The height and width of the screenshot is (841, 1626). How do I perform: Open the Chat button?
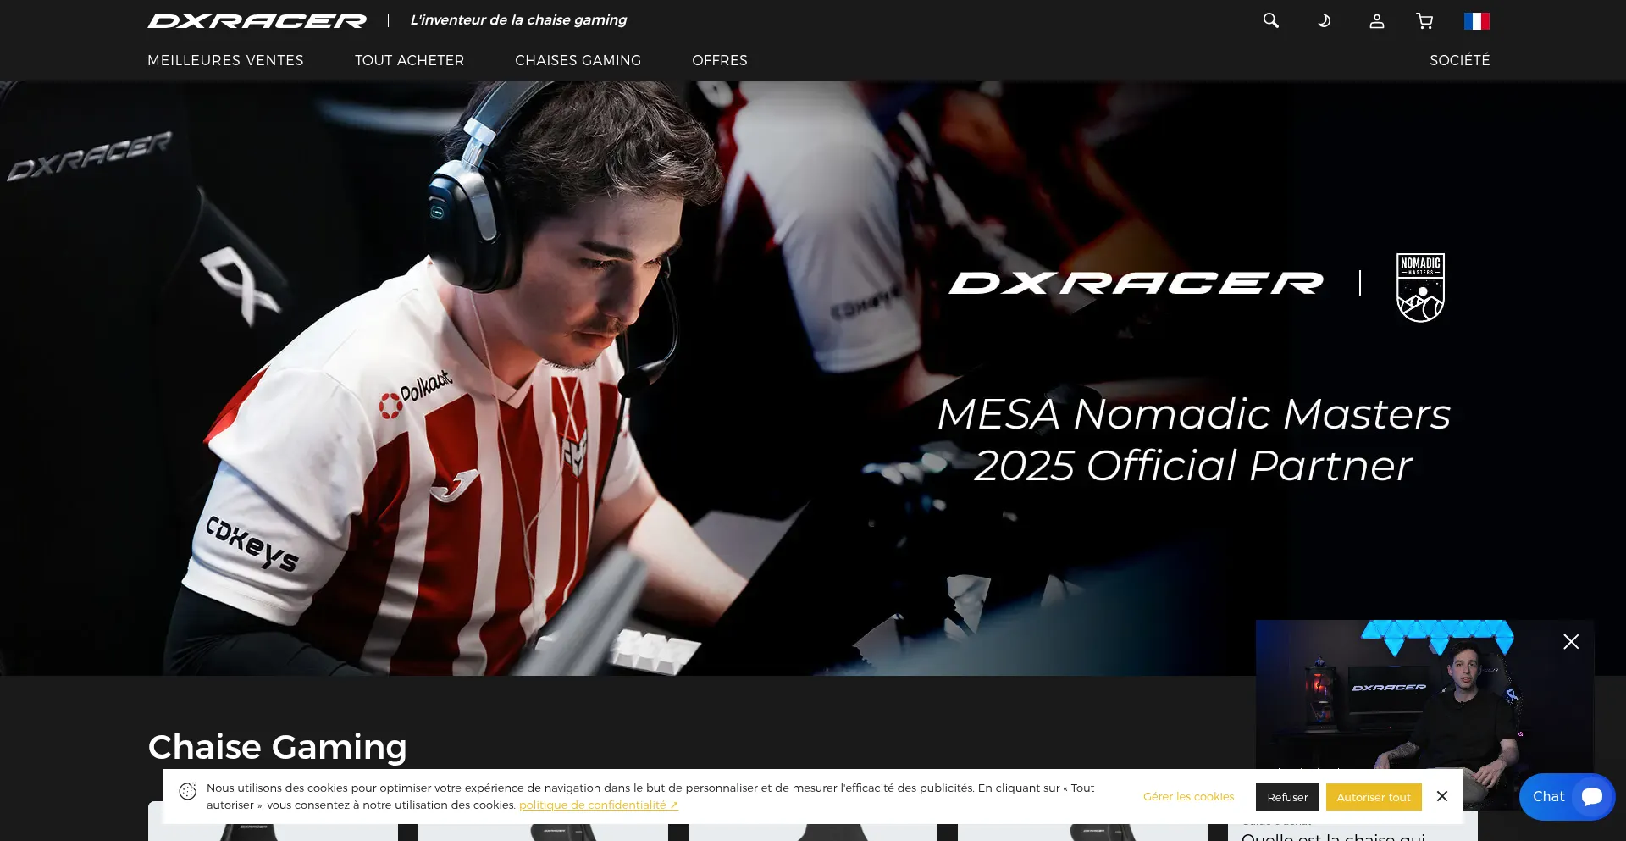(x=1567, y=797)
